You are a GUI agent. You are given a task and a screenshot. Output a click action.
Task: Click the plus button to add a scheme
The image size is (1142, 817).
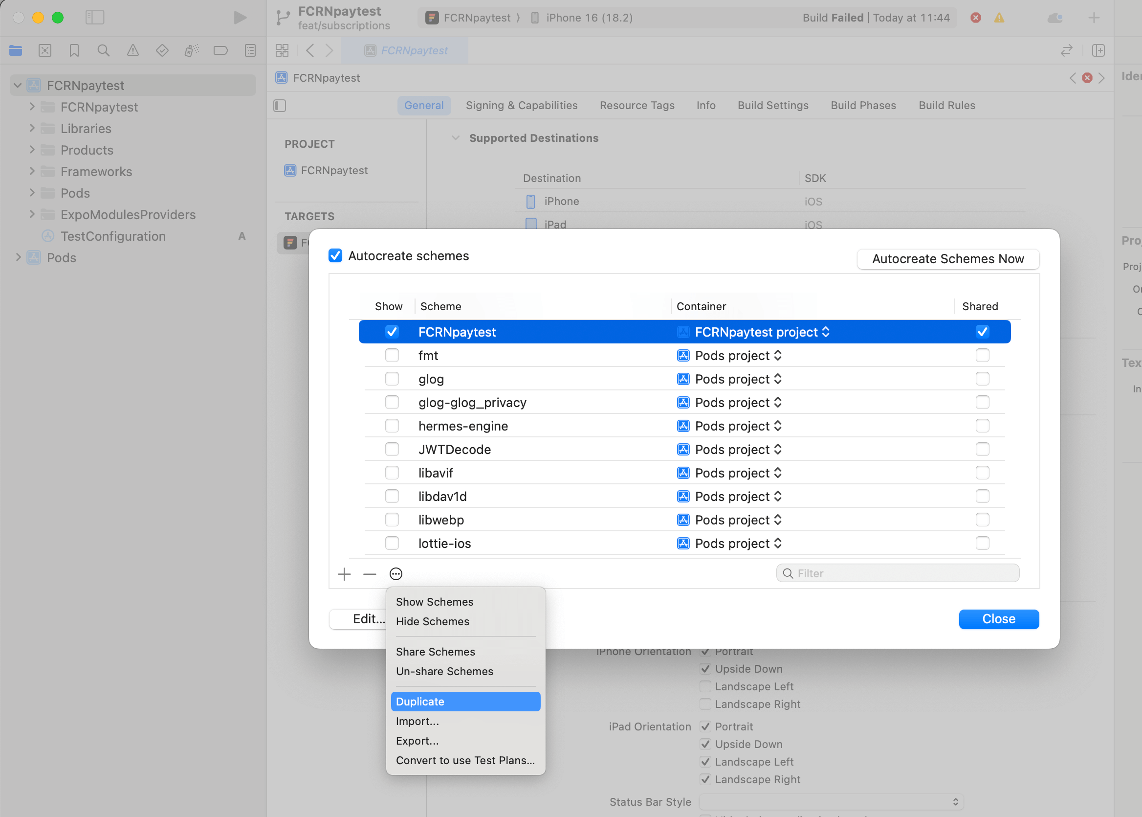tap(344, 573)
